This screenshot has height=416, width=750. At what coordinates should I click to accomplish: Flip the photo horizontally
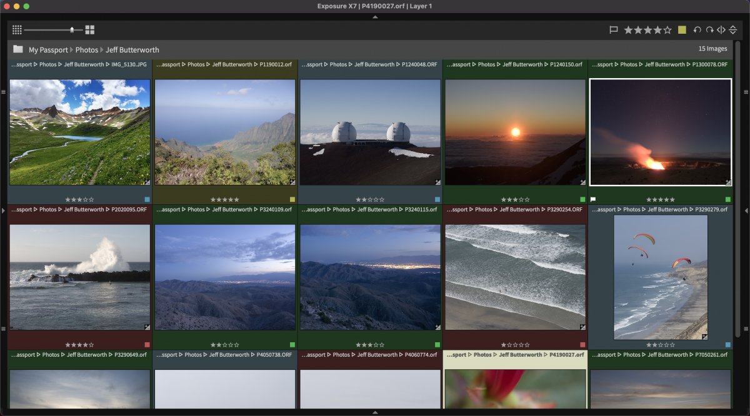click(x=721, y=30)
